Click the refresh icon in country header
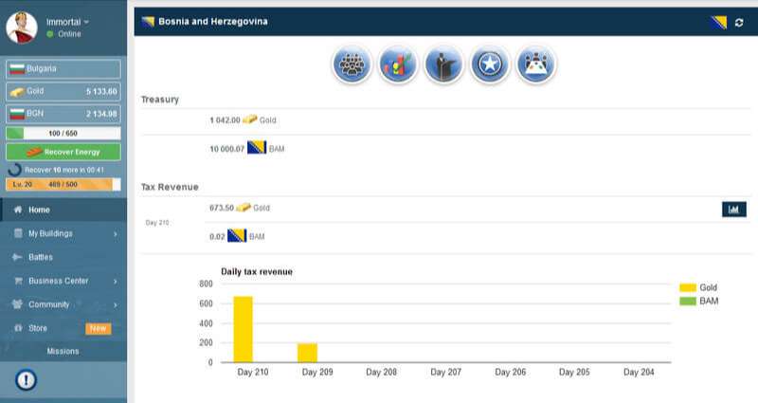Viewport: 758px width, 403px height. (x=739, y=22)
